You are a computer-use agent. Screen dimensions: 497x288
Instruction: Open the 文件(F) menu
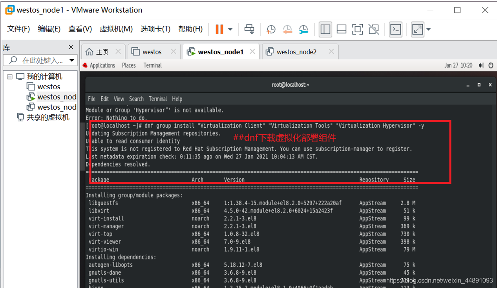[18, 29]
